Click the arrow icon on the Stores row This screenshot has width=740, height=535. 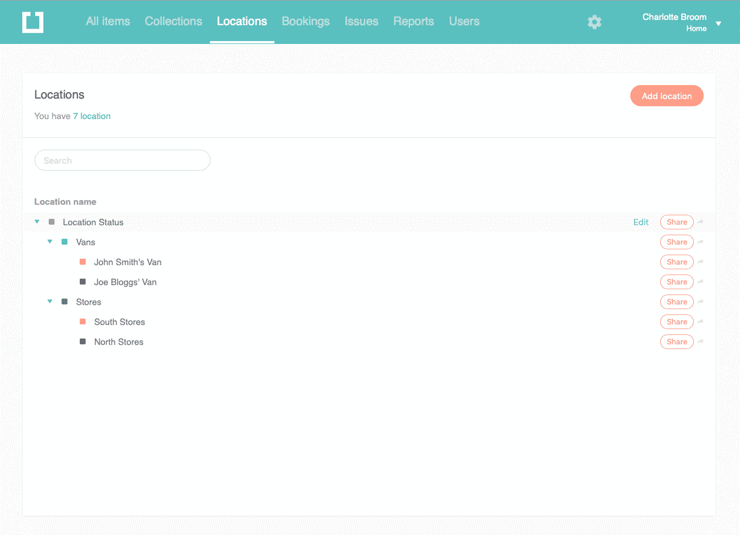pyautogui.click(x=701, y=302)
